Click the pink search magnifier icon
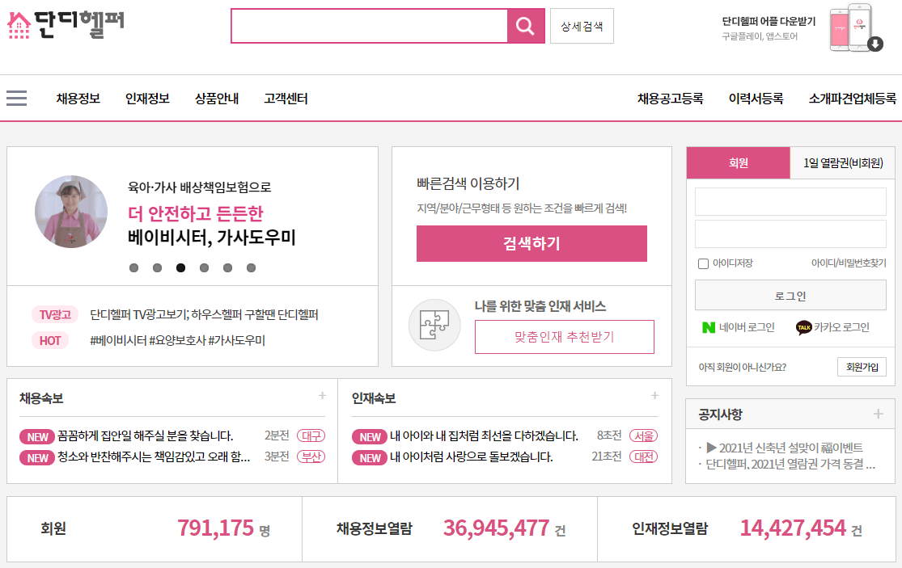 point(524,26)
